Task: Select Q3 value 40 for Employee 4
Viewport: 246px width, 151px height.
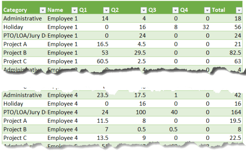Action: [x=174, y=112]
